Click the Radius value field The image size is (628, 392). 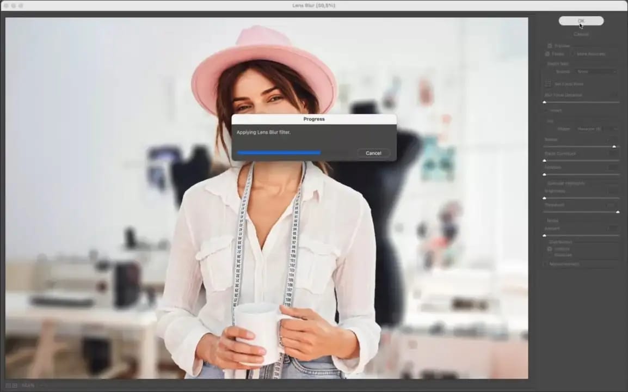pos(613,139)
